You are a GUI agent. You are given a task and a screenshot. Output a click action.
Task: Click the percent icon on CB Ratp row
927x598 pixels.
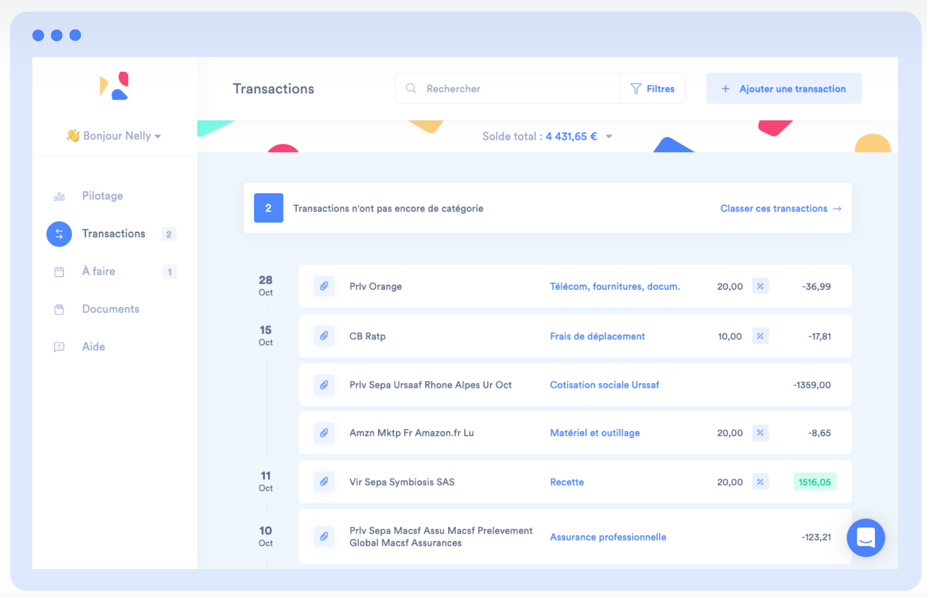click(760, 336)
